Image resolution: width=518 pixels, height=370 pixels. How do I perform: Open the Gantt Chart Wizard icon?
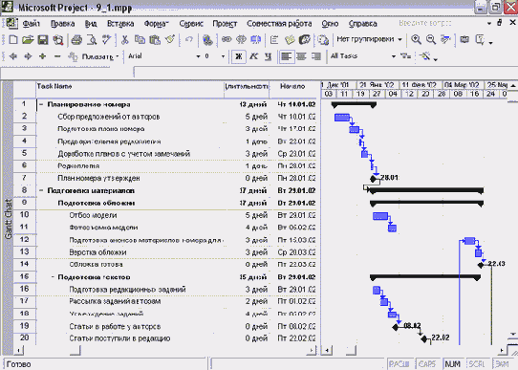click(x=425, y=56)
